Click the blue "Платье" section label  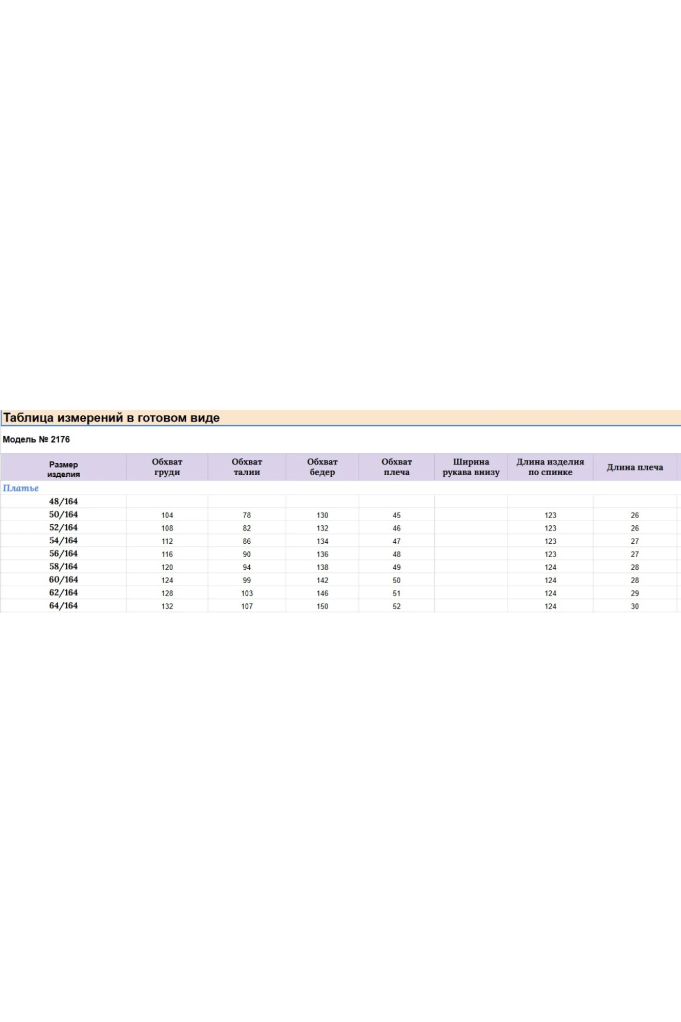(x=21, y=488)
